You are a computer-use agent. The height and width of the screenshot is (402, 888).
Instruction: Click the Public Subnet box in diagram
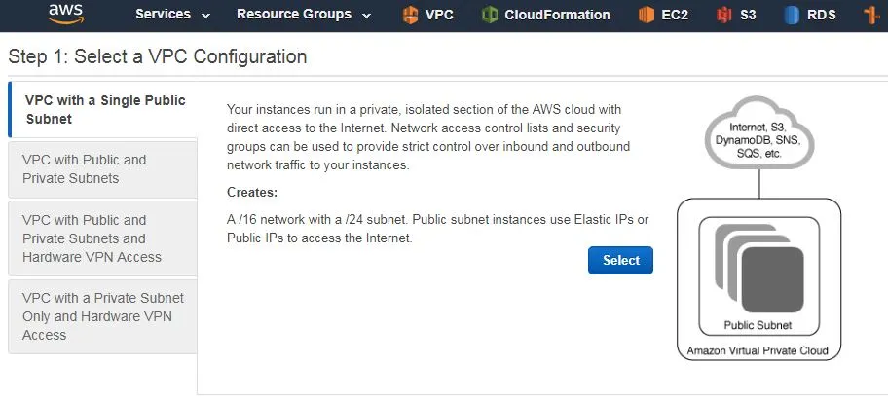[759, 276]
